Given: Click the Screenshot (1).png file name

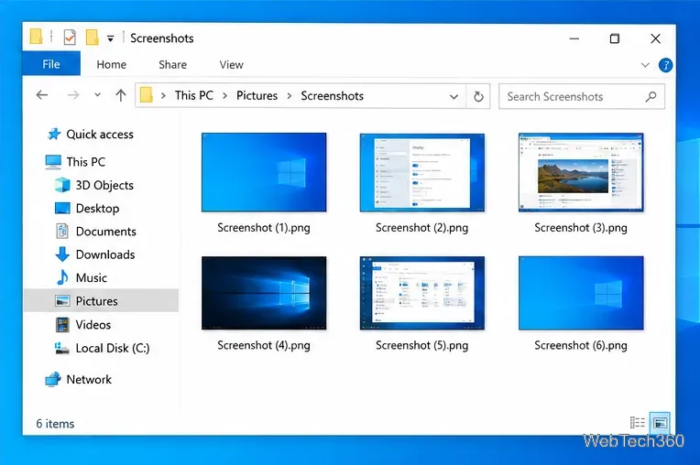Looking at the screenshot, I should tap(264, 228).
